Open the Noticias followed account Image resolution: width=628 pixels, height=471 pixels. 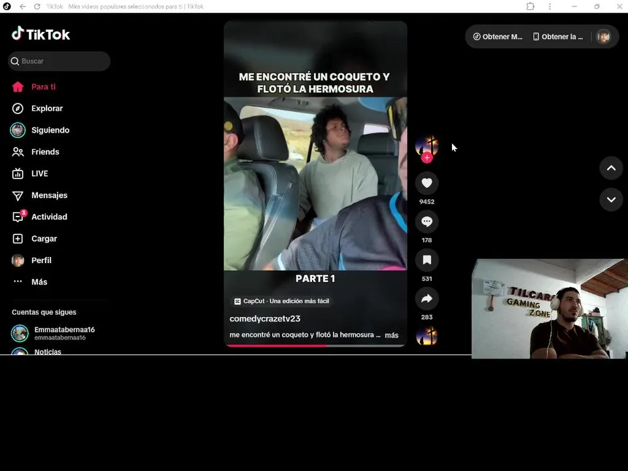48,352
